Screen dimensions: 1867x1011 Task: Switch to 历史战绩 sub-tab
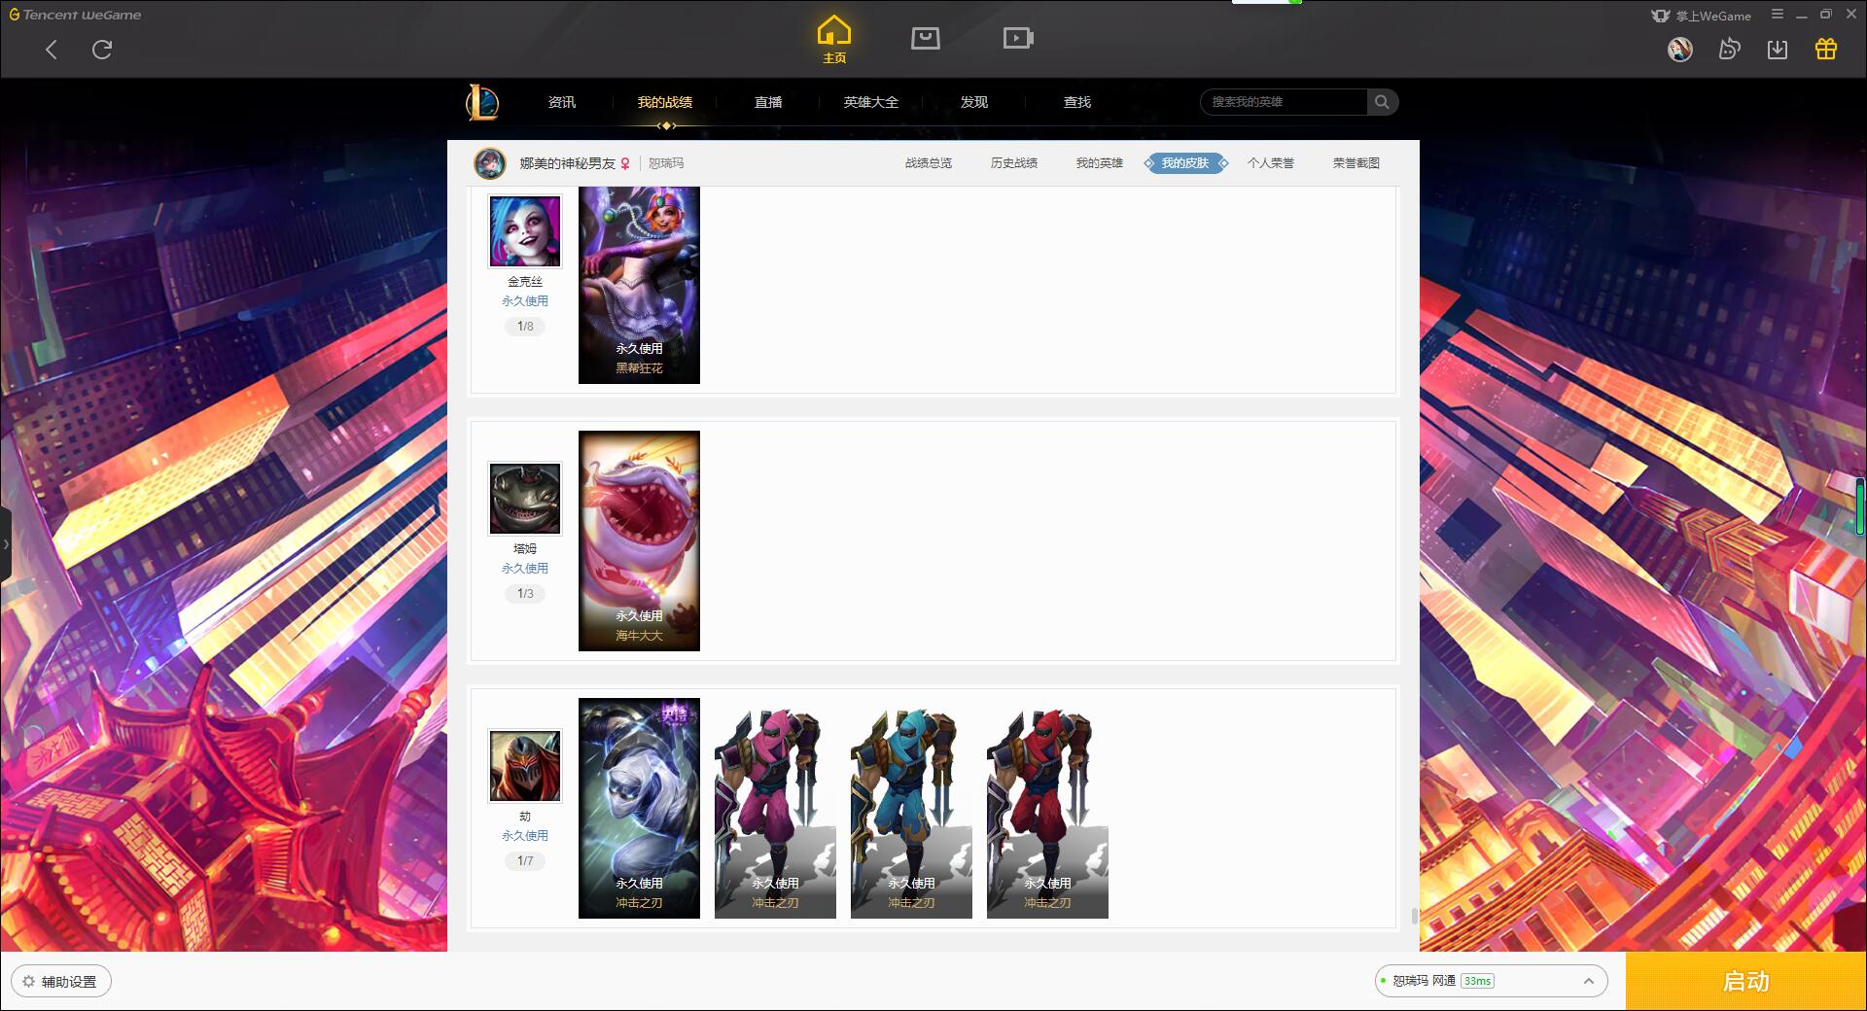(x=1014, y=163)
